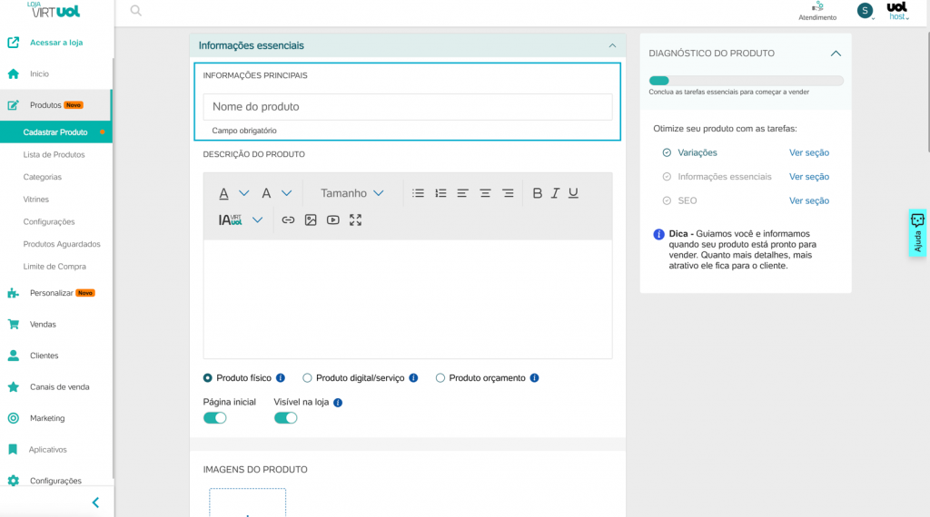Screen dimensions: 930x517
Task: Go to Vendas menu item
Action: pos(43,325)
